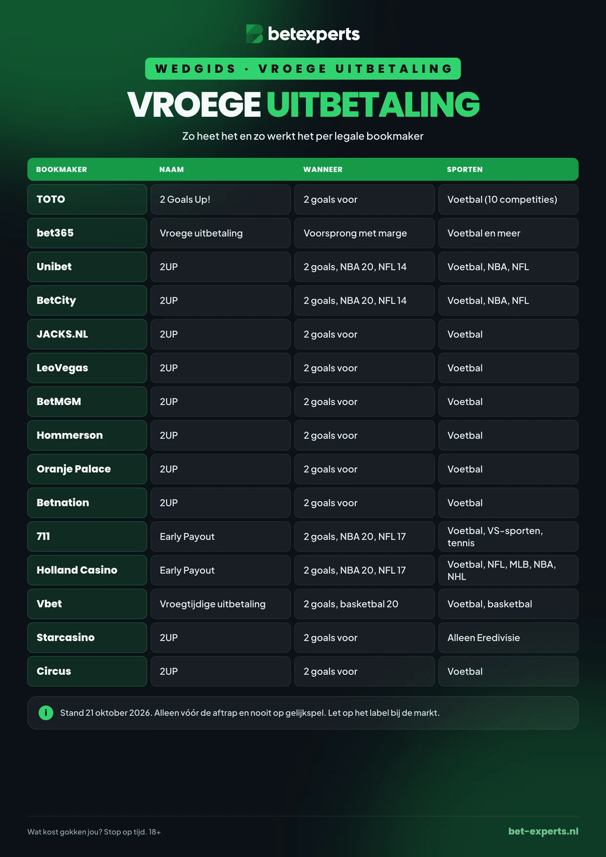Click the "Voetbal, VS-sporten, tennis" cell

(x=508, y=536)
